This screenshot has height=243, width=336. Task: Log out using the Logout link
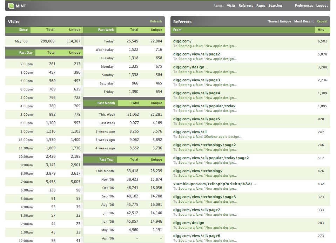322,6
